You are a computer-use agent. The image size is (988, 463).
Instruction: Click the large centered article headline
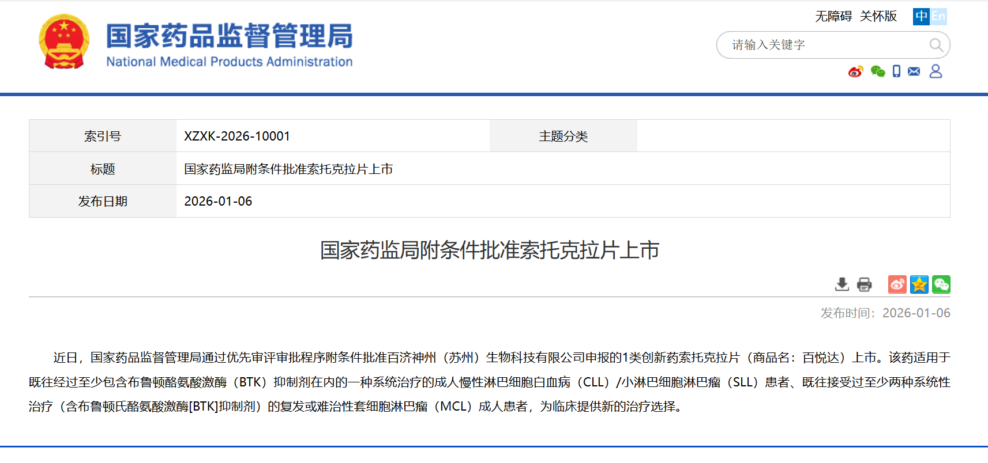click(489, 251)
